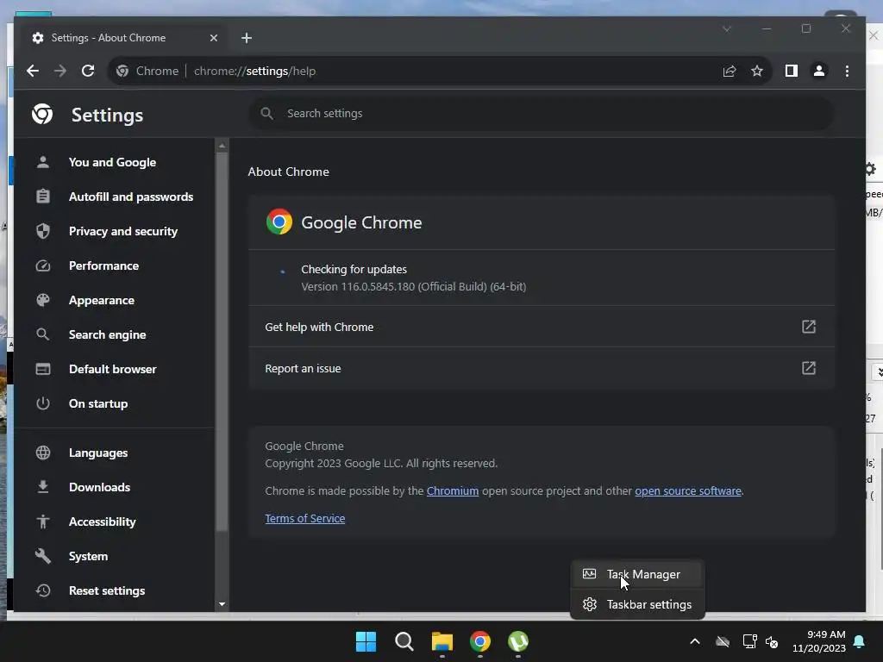Click the sidebar scrollbar up arrow
This screenshot has width=883, height=662.
tap(222, 146)
